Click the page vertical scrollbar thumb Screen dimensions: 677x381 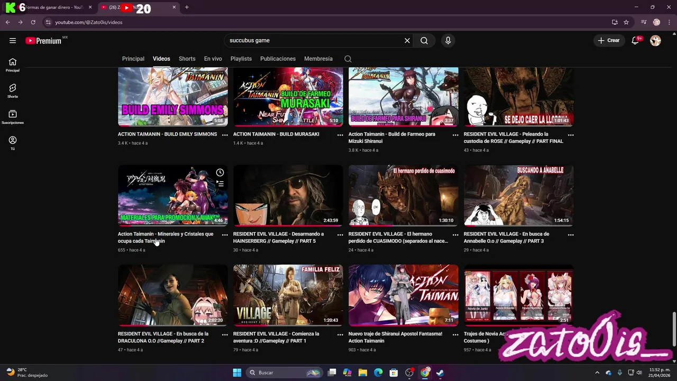coord(674,328)
